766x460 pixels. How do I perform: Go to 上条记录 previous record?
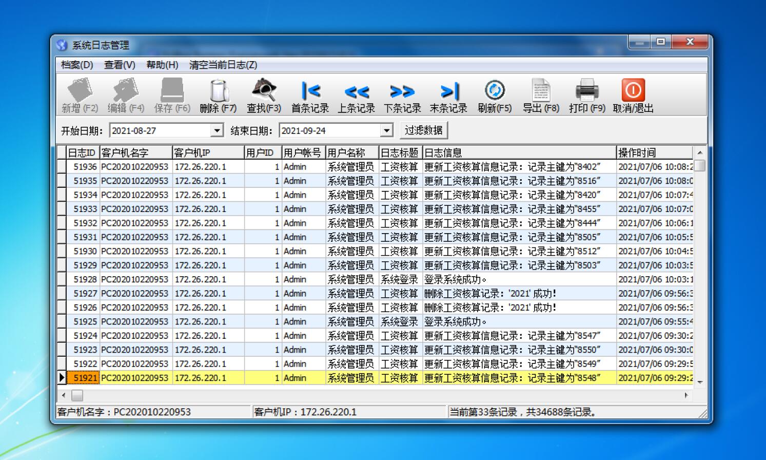click(357, 92)
